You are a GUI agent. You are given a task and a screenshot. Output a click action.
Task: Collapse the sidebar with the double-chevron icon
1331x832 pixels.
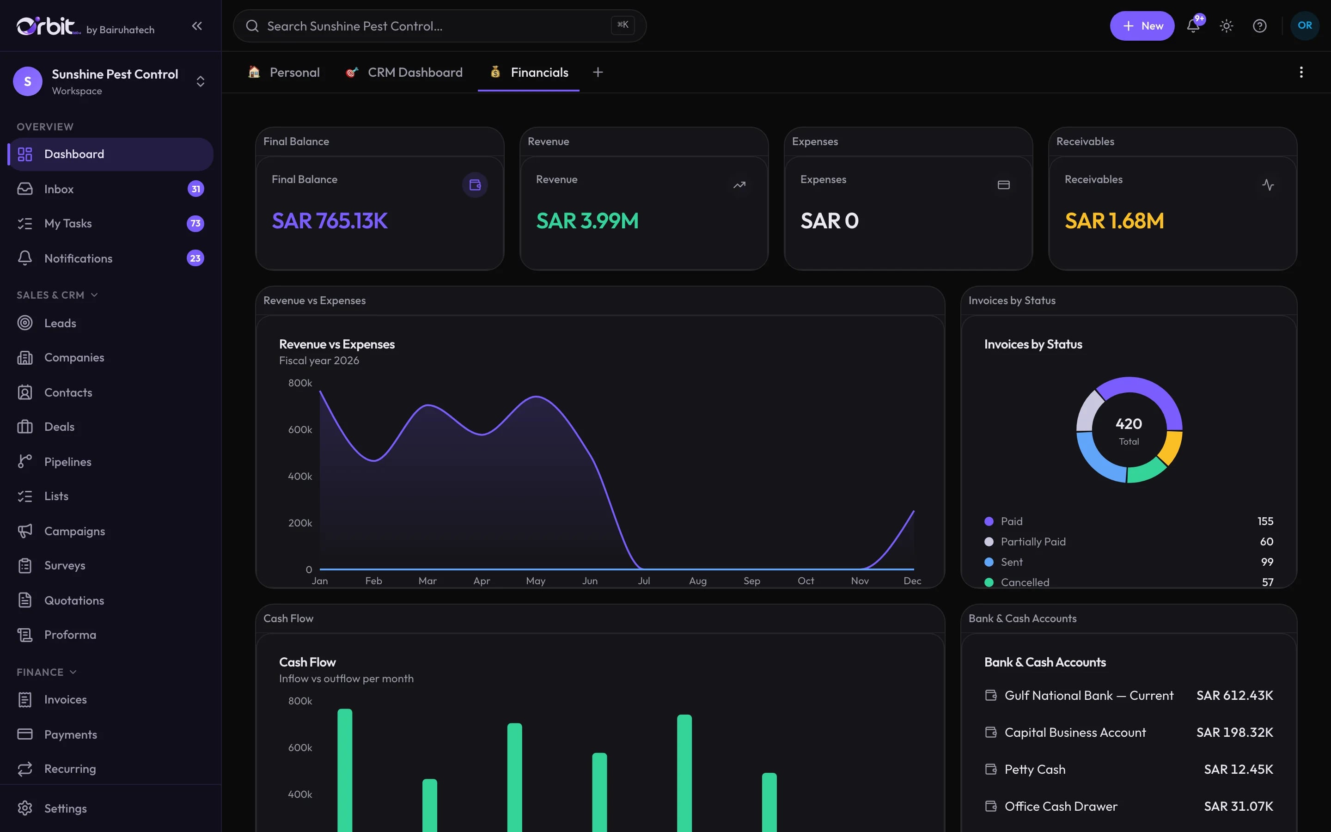(x=196, y=26)
